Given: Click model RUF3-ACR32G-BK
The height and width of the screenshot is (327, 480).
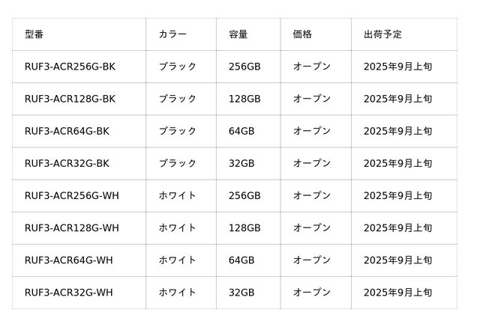Looking at the screenshot, I should pyautogui.click(x=67, y=163).
